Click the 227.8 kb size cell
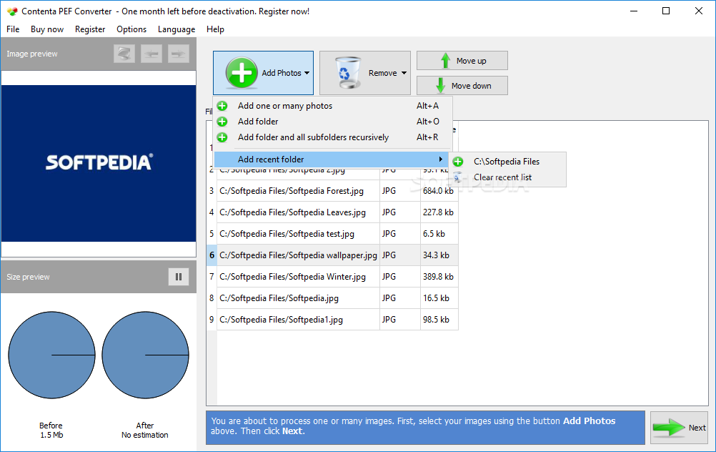Screen dimensions: 716x452 click(x=439, y=212)
